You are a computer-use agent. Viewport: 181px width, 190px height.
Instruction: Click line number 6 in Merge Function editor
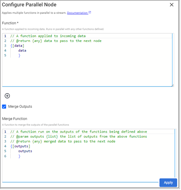(5, 156)
